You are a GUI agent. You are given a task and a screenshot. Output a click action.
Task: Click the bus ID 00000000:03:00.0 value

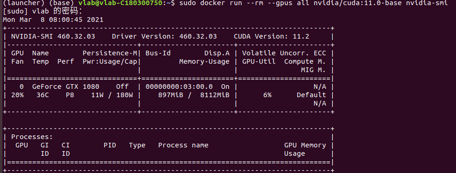[179, 86]
